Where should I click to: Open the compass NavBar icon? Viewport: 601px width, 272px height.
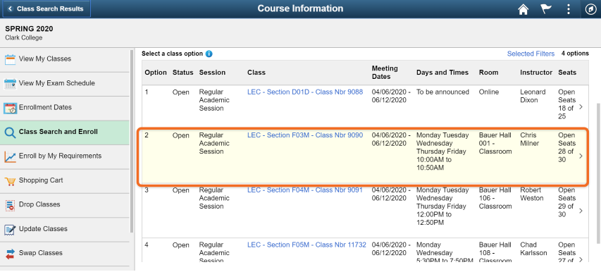pos(590,9)
